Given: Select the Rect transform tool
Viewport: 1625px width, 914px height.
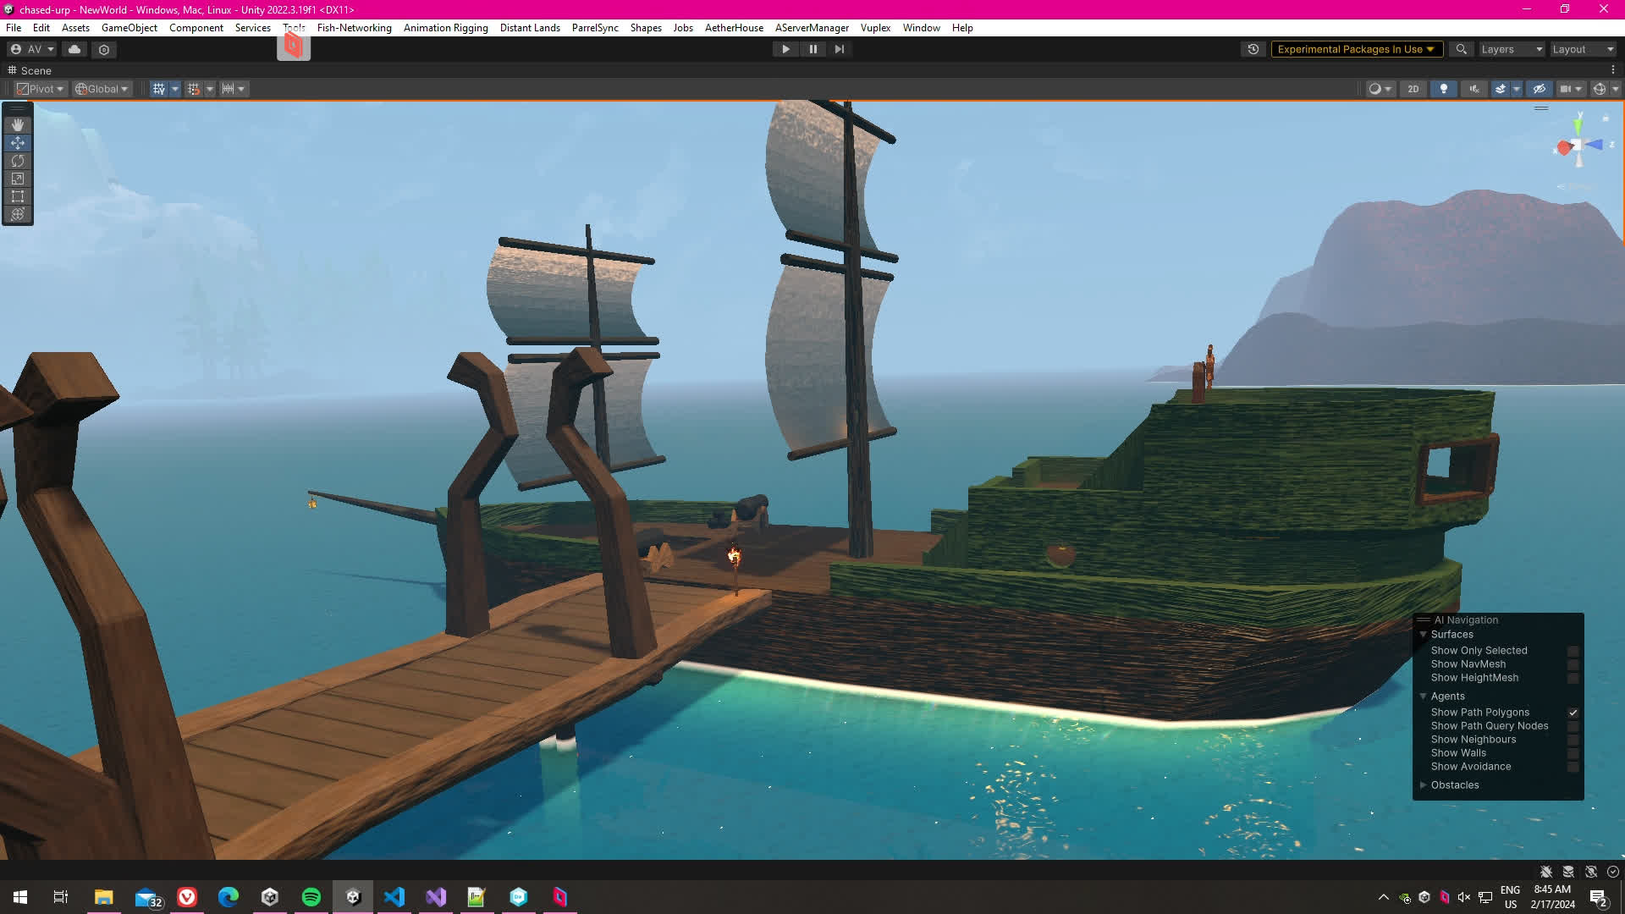Looking at the screenshot, I should pos(18,196).
